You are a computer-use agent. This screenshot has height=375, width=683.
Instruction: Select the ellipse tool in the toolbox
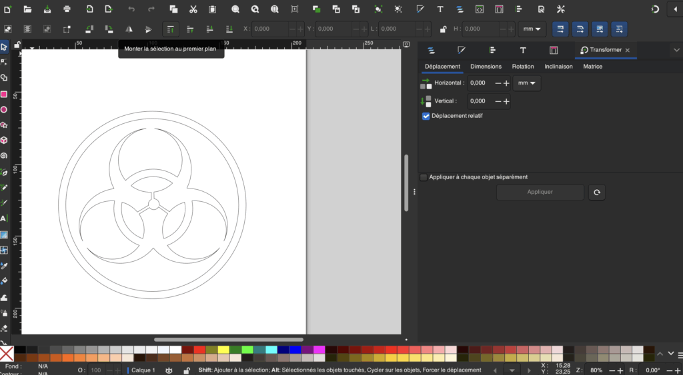click(4, 110)
